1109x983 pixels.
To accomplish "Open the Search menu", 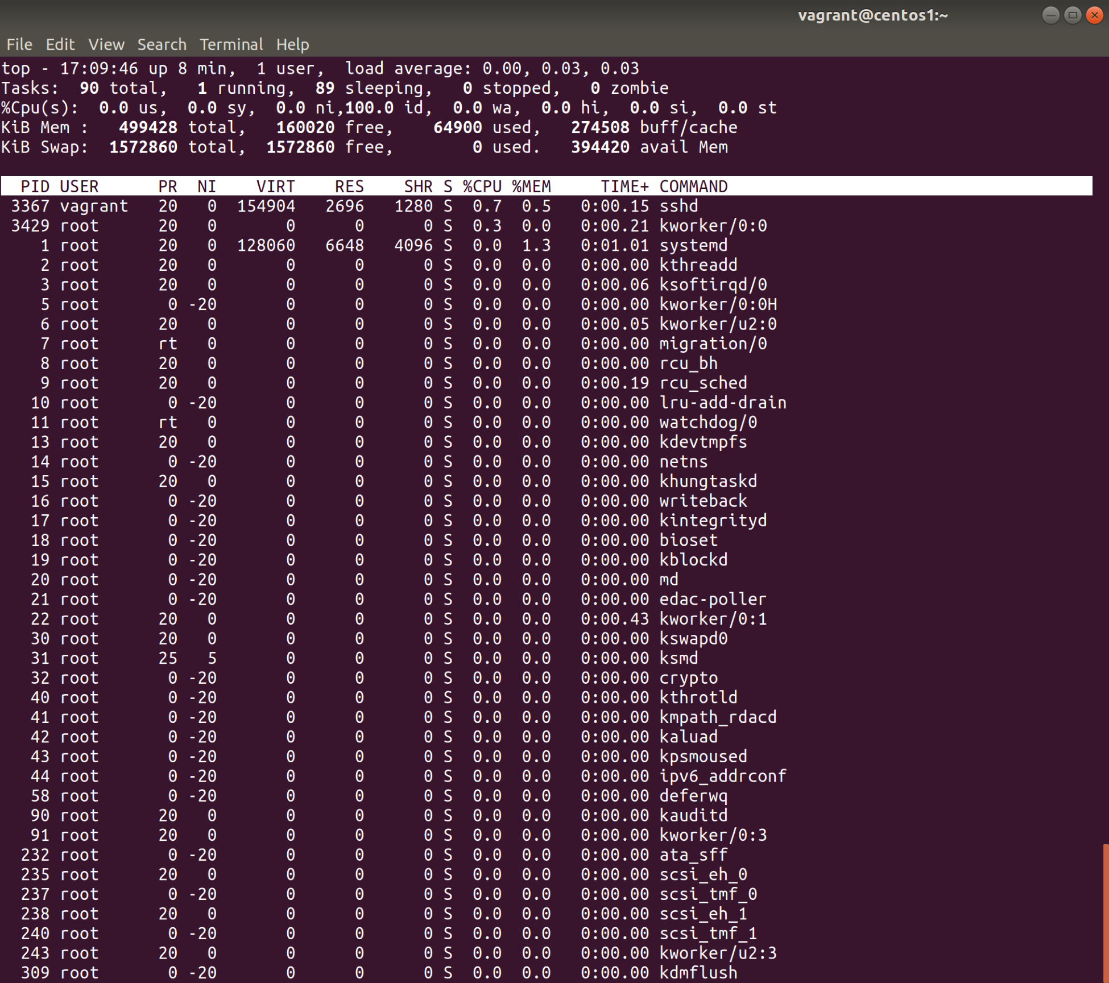I will 162,44.
